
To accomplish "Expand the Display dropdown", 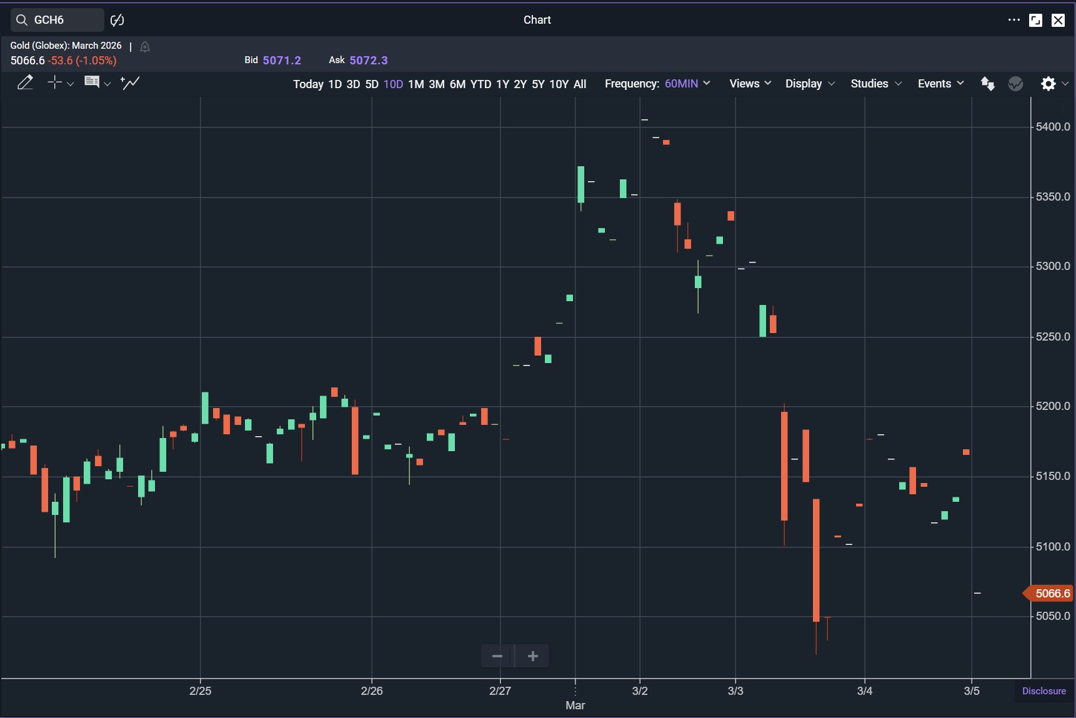I will pyautogui.click(x=809, y=84).
